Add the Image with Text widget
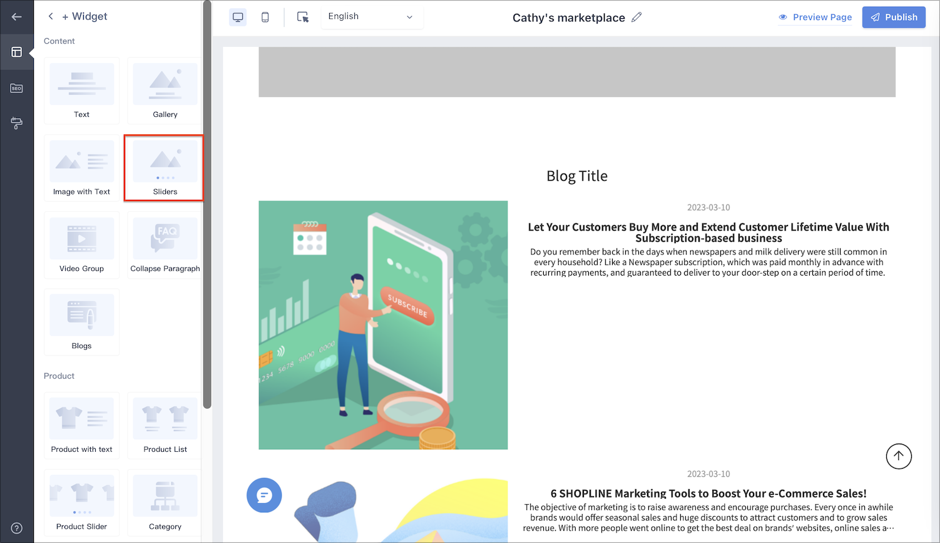This screenshot has width=940, height=543. pyautogui.click(x=82, y=168)
